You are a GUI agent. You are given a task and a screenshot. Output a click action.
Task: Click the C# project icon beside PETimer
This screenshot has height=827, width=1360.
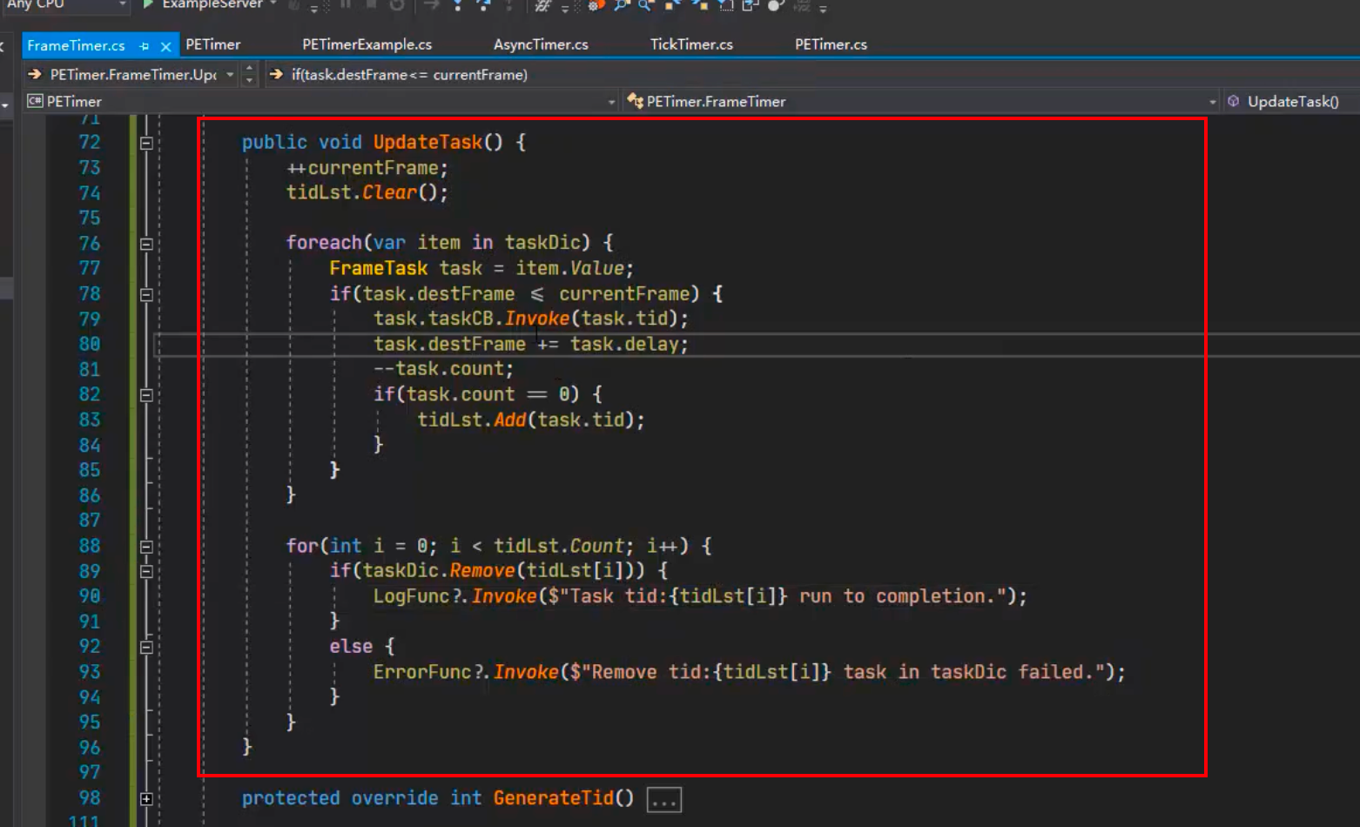[35, 101]
